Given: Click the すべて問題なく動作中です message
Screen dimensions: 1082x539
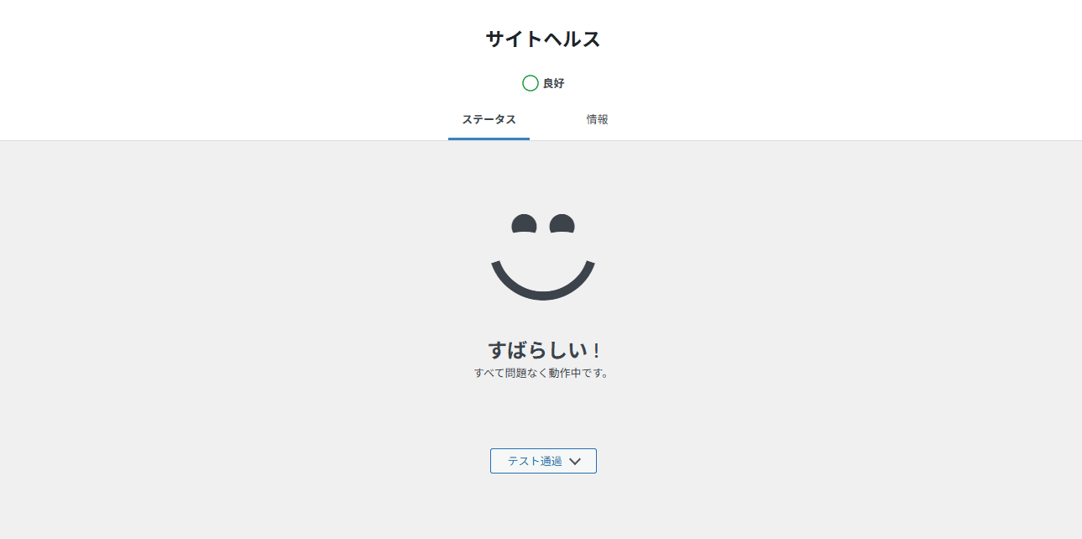Looking at the screenshot, I should click(542, 373).
